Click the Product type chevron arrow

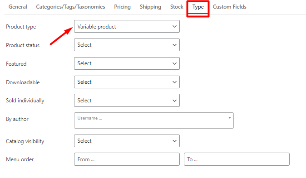click(x=175, y=26)
